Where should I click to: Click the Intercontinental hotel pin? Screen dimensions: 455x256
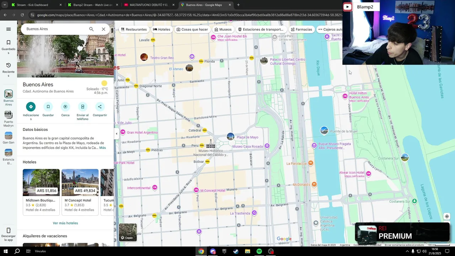[155, 187]
